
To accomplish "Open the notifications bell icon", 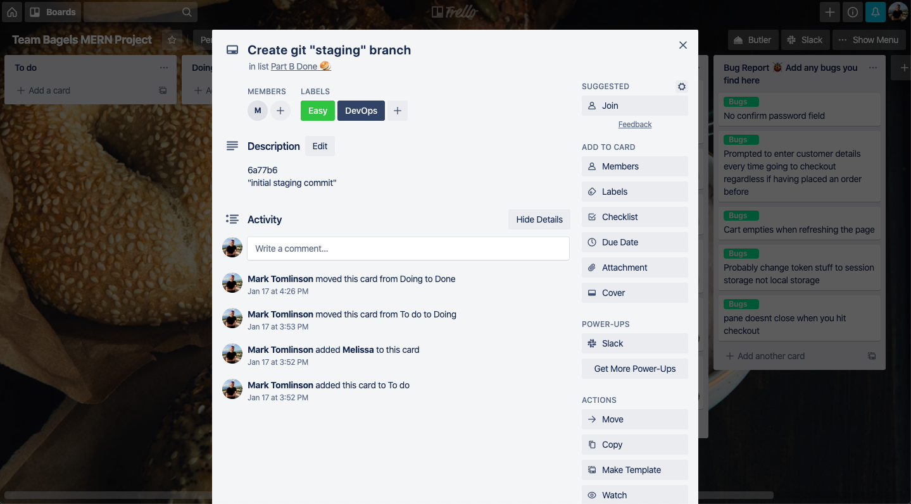I will tap(876, 12).
